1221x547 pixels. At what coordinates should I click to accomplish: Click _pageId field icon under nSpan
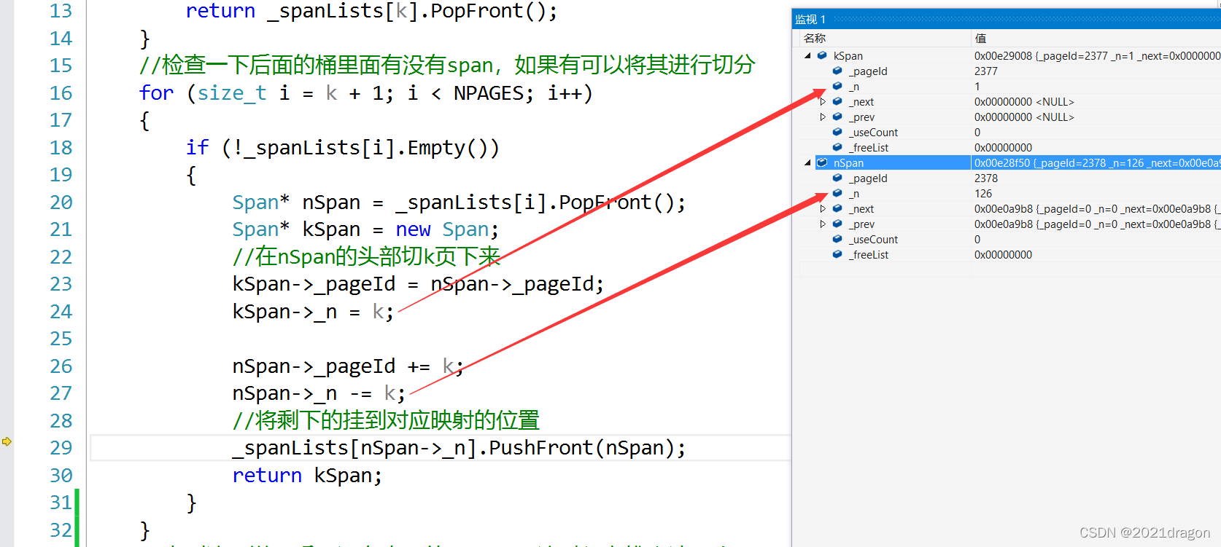[x=837, y=178]
